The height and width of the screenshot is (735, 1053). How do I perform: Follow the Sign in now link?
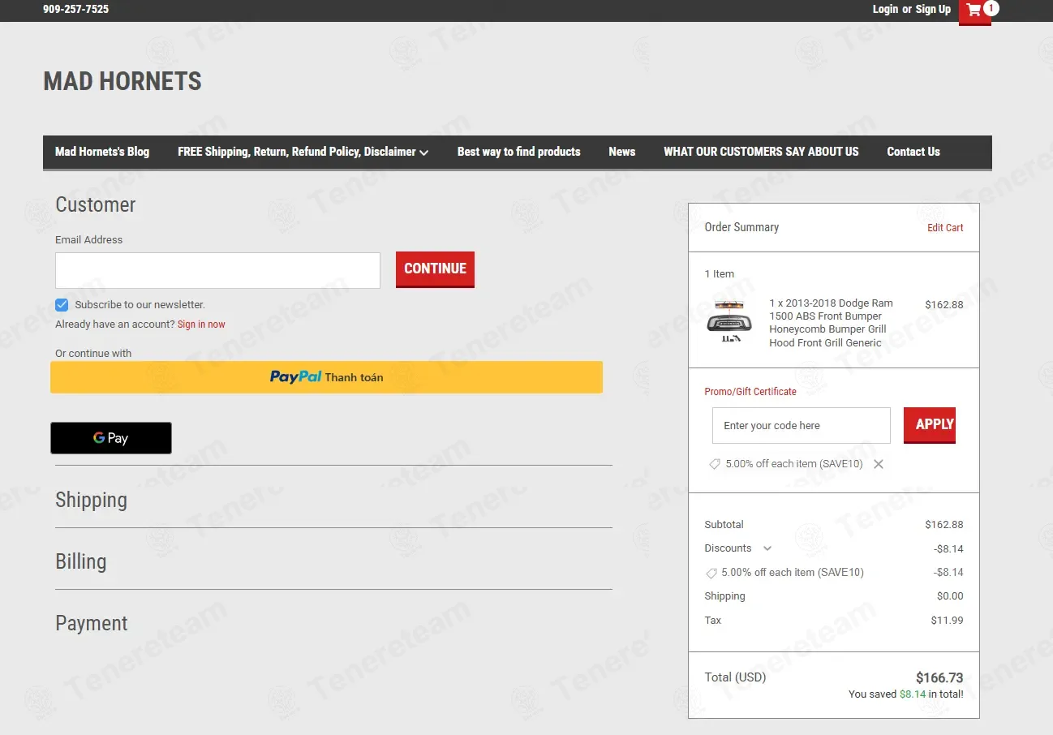pyautogui.click(x=201, y=325)
